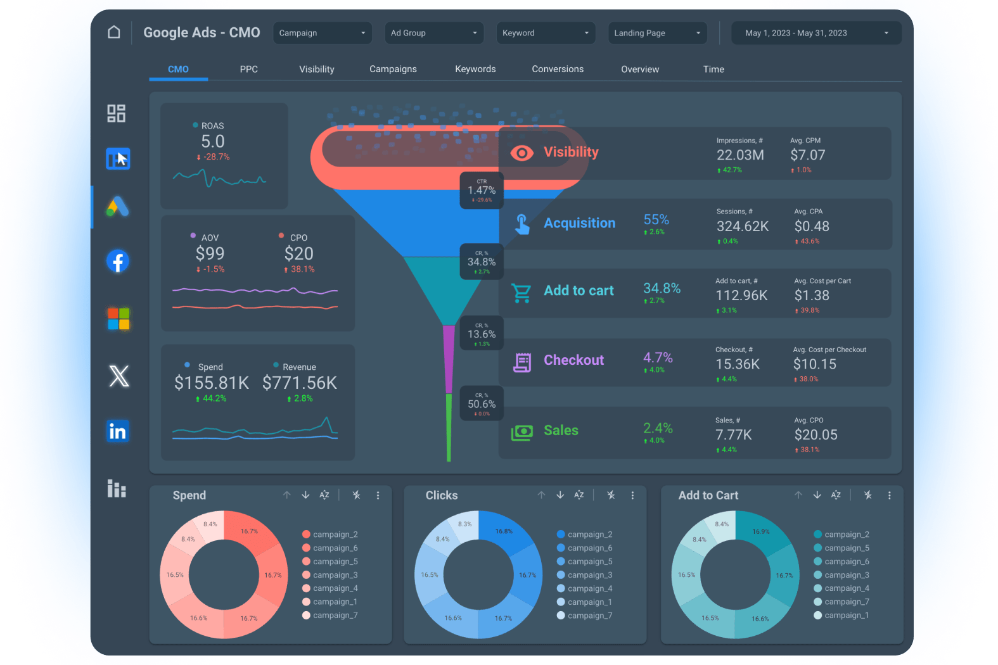Click the Acquisition pointer hand icon

(522, 224)
